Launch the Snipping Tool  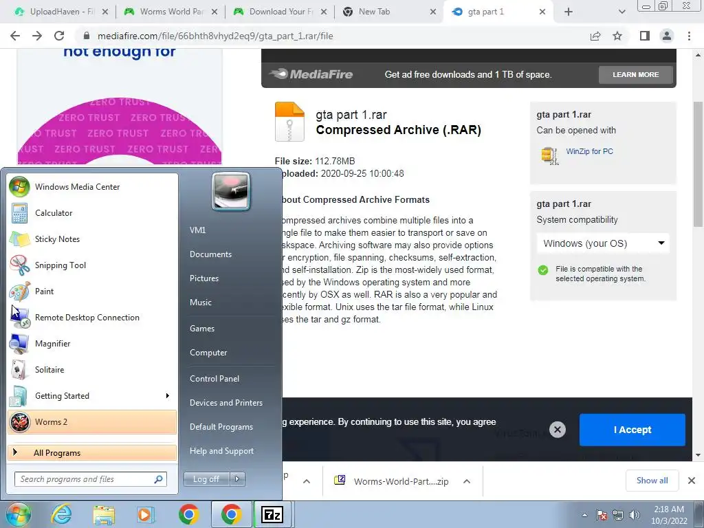coord(92,265)
